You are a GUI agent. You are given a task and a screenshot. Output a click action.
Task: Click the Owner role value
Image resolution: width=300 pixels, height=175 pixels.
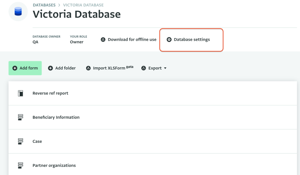(x=77, y=42)
